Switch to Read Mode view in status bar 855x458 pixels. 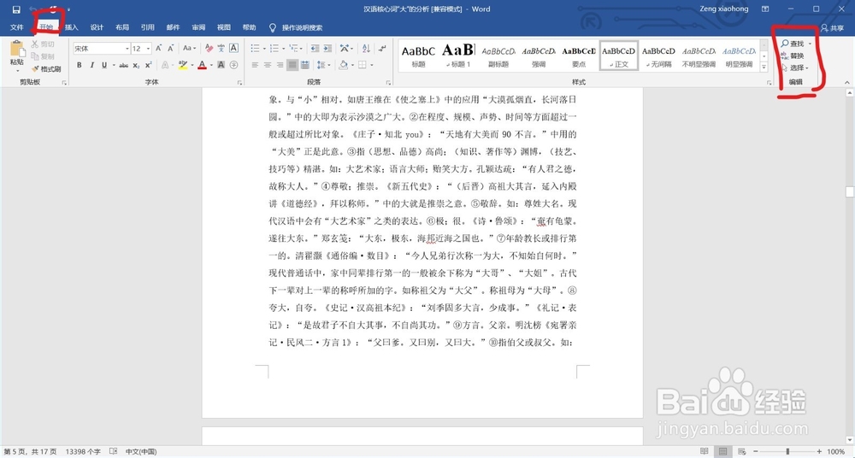pyautogui.click(x=705, y=451)
